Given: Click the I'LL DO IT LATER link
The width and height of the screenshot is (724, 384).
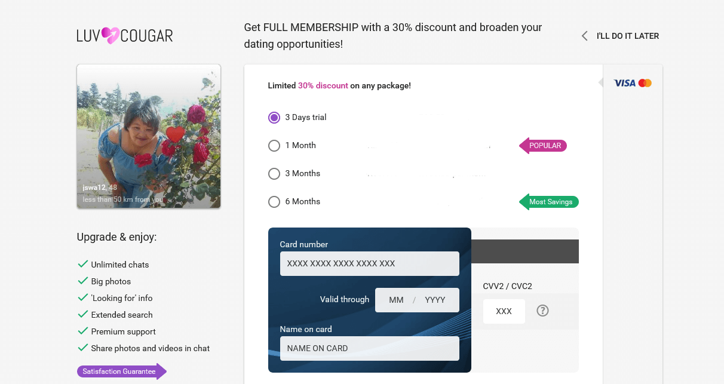Looking at the screenshot, I should (x=628, y=36).
